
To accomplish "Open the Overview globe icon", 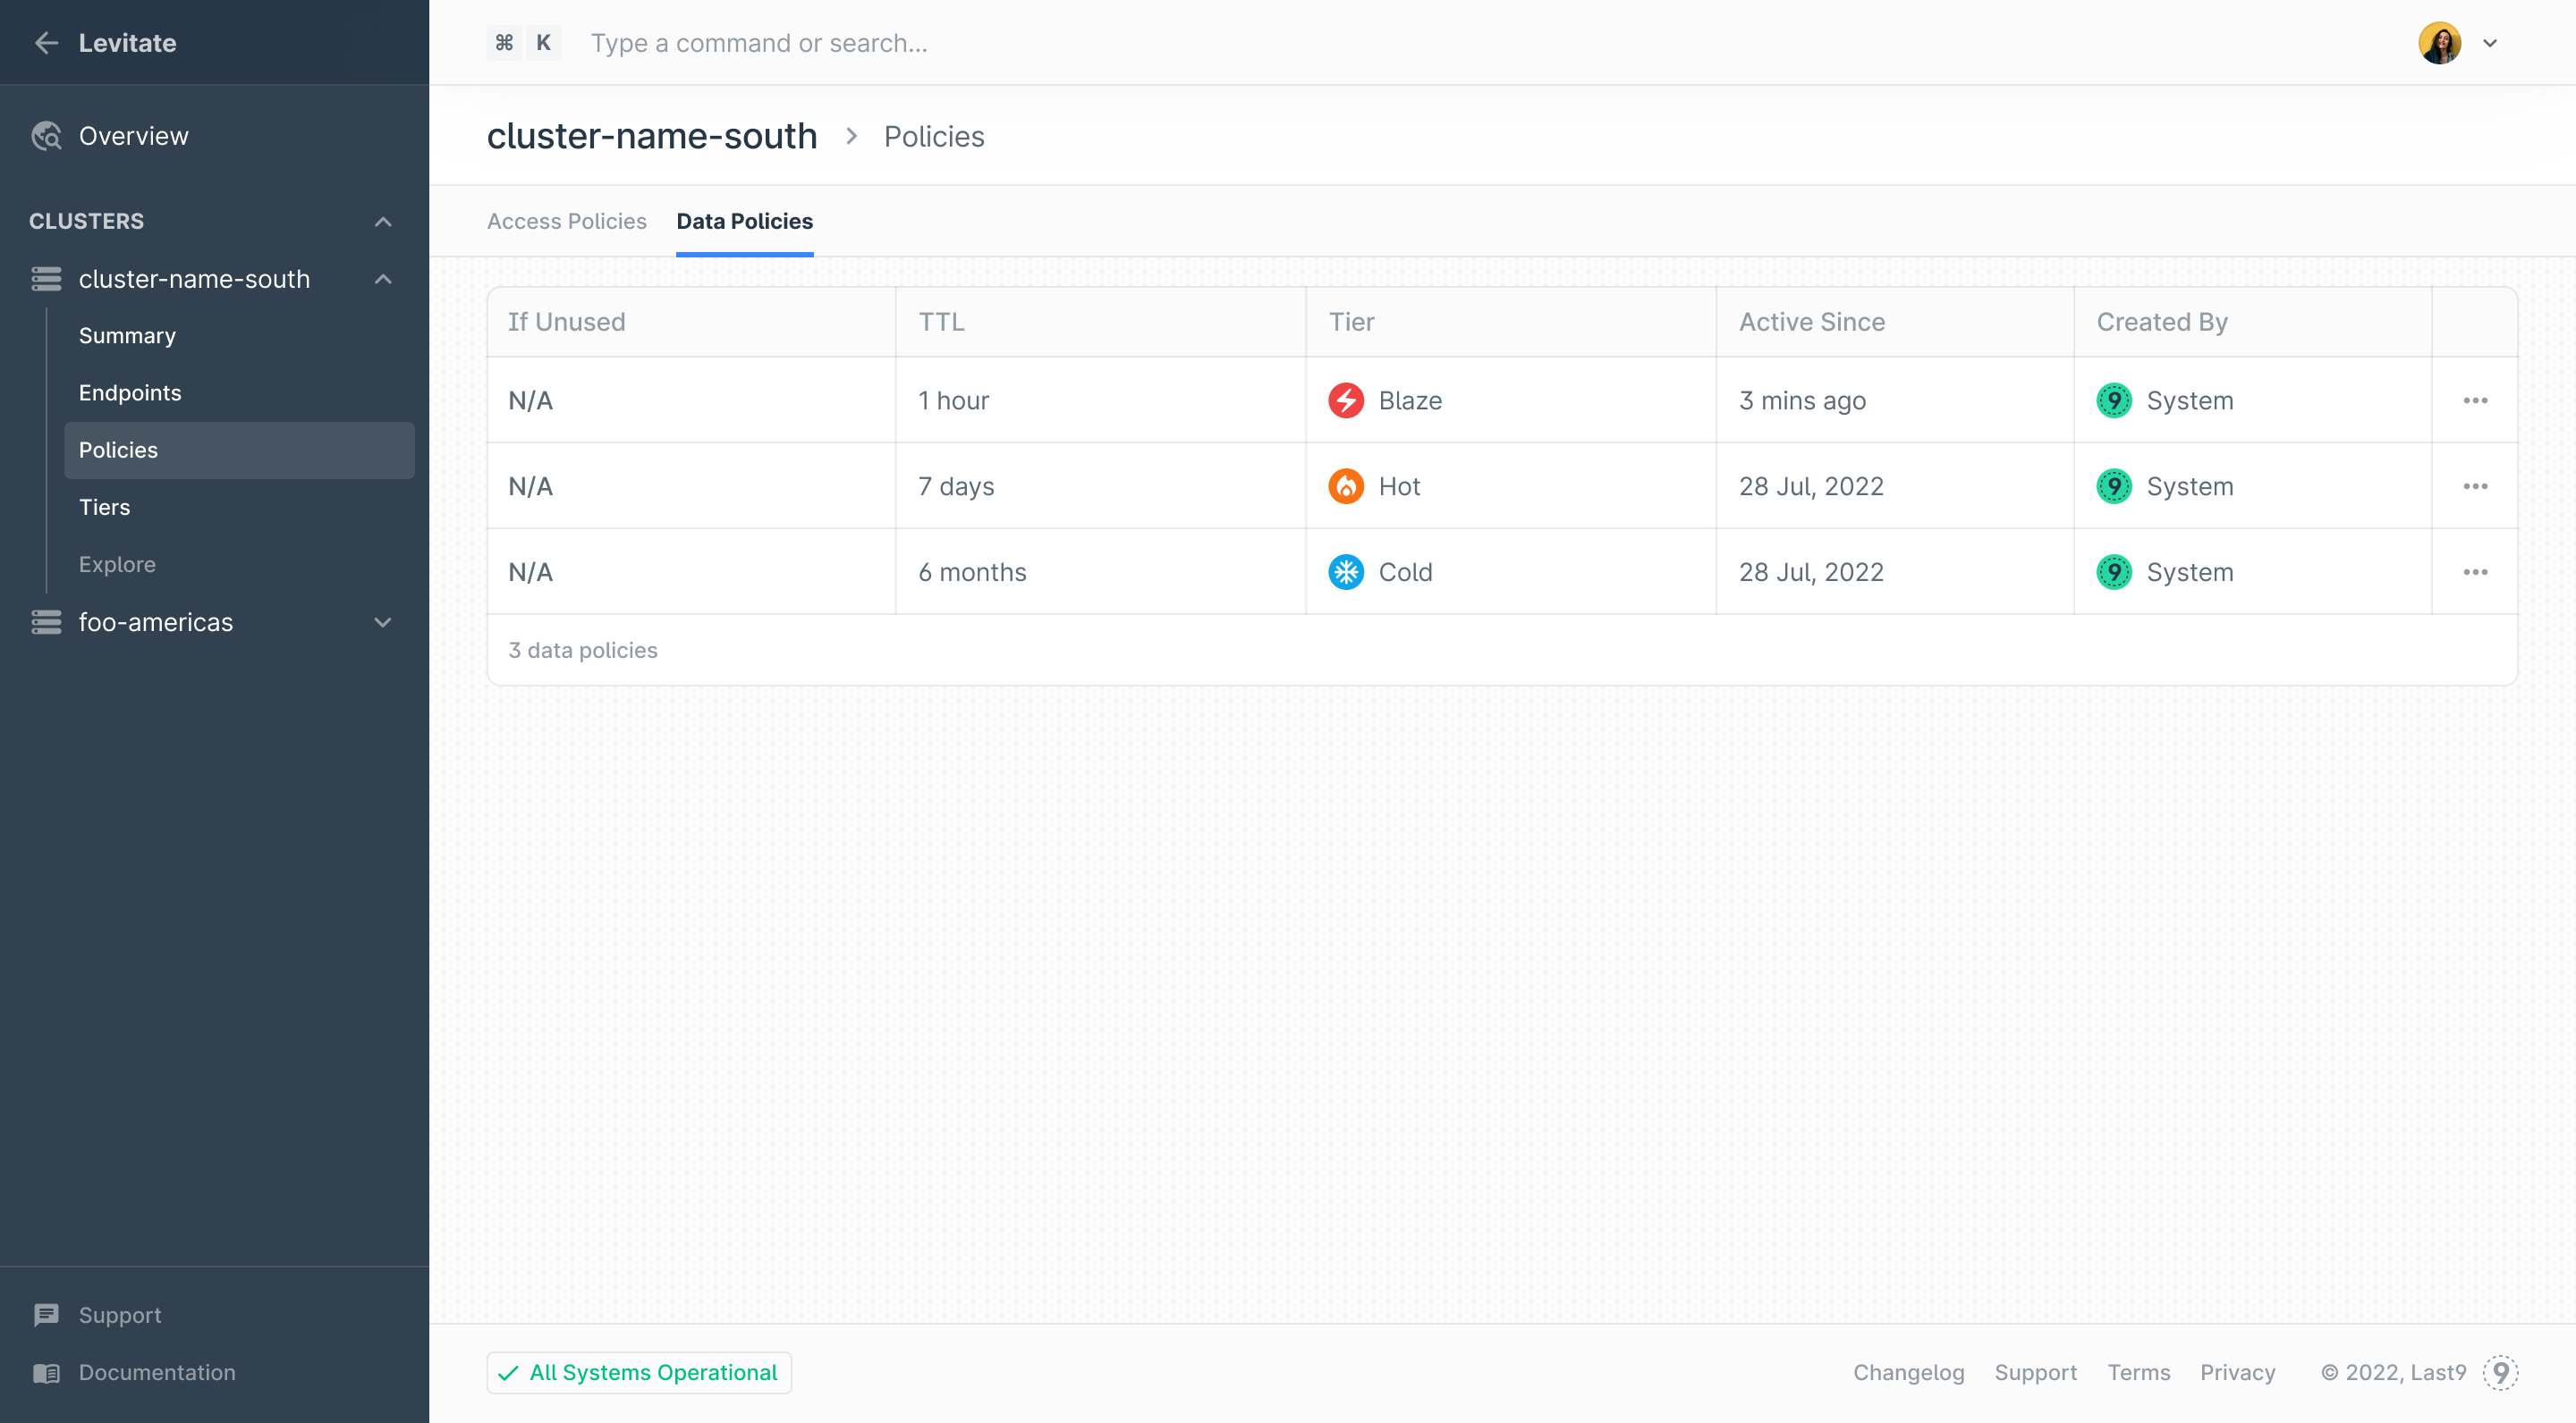I will tap(46, 136).
